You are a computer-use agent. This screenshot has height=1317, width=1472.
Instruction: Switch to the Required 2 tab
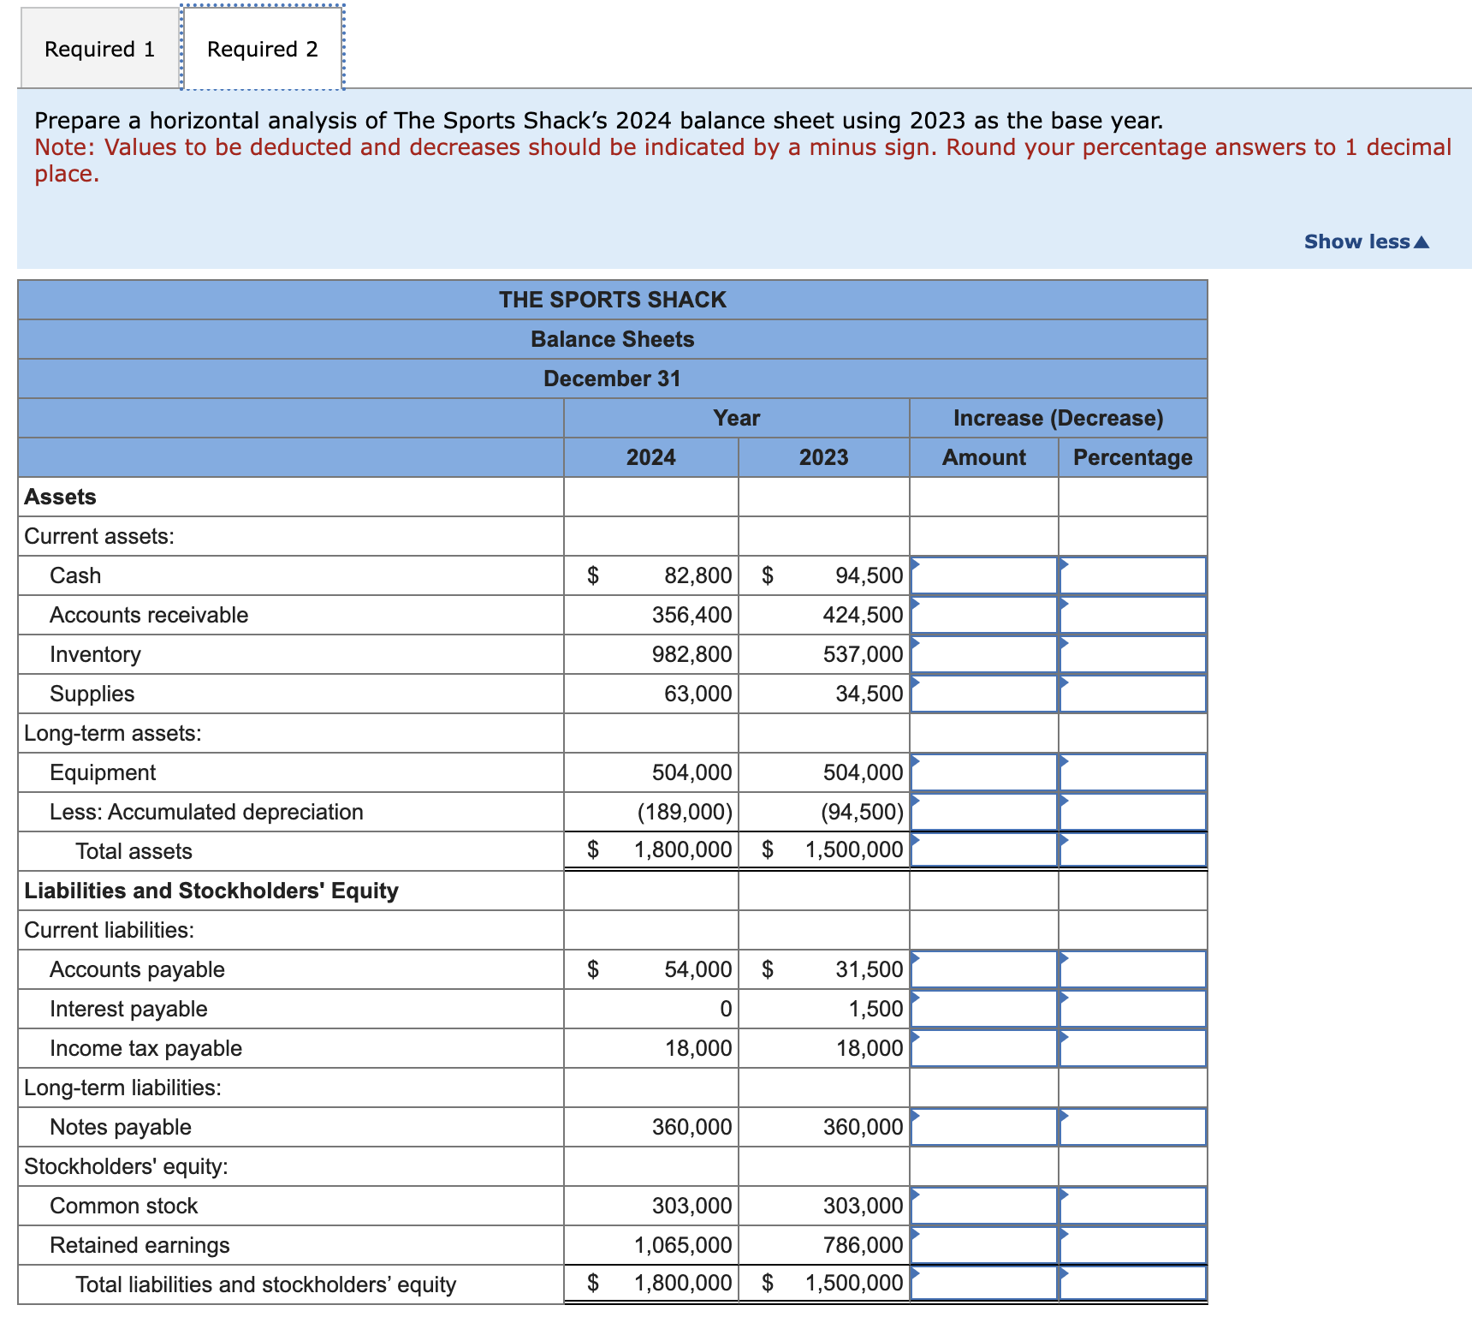[262, 48]
